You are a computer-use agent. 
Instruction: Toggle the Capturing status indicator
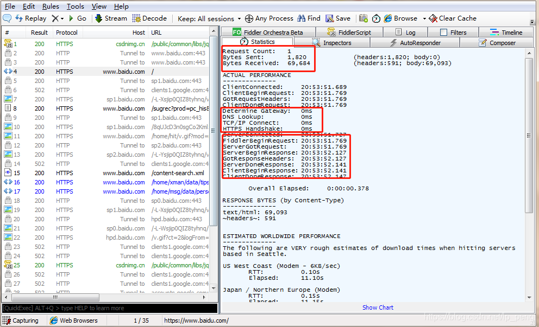20,320
